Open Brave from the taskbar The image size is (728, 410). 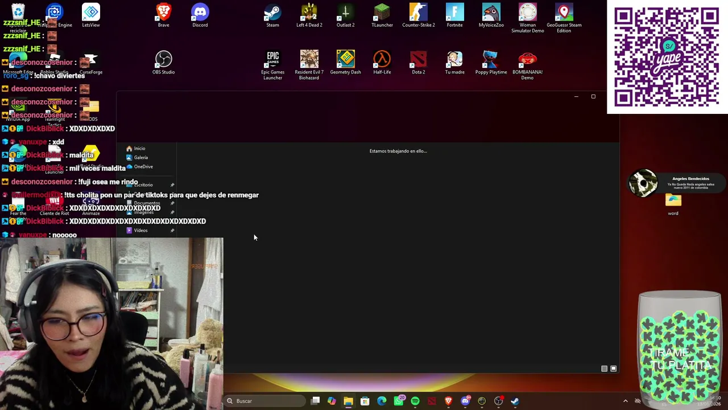[448, 401]
